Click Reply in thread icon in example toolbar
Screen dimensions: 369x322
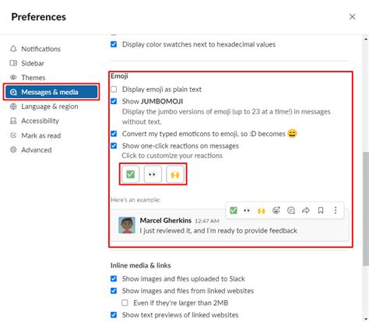tap(291, 210)
